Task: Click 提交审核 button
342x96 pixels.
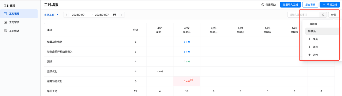Action: point(310,5)
